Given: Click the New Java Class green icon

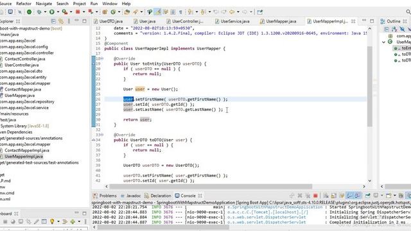Looking at the screenshot, I should pyautogui.click(x=113, y=12).
